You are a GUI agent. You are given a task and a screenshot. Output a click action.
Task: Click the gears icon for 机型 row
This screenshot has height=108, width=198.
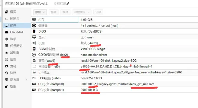point(34,43)
